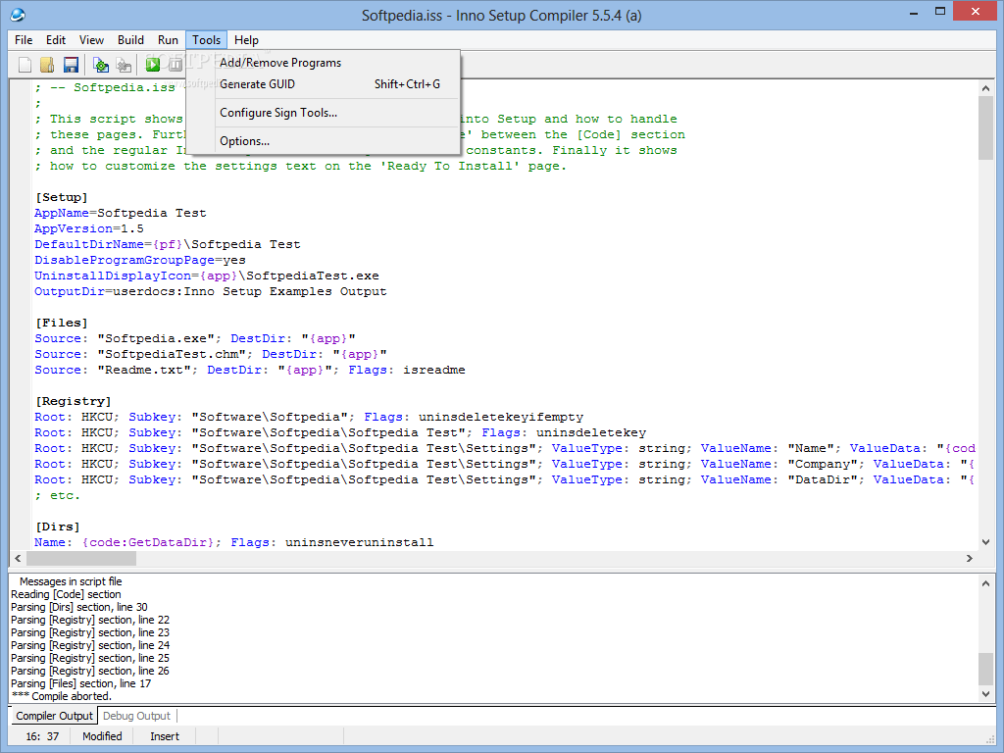Click the editor horizontal scrollbar thumb
The width and height of the screenshot is (1004, 753).
(81, 558)
